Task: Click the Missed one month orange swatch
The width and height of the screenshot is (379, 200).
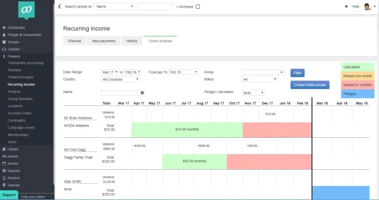Action: (x=358, y=76)
